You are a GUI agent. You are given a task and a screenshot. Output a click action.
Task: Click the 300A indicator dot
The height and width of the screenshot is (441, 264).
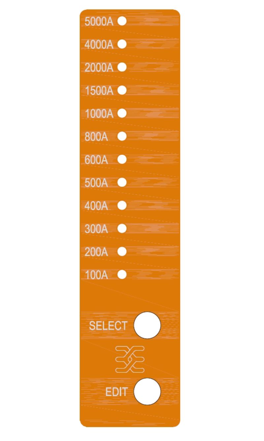coord(122,228)
